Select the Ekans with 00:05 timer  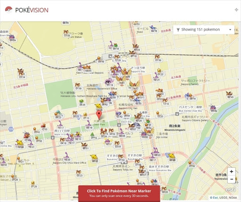(x=122, y=133)
